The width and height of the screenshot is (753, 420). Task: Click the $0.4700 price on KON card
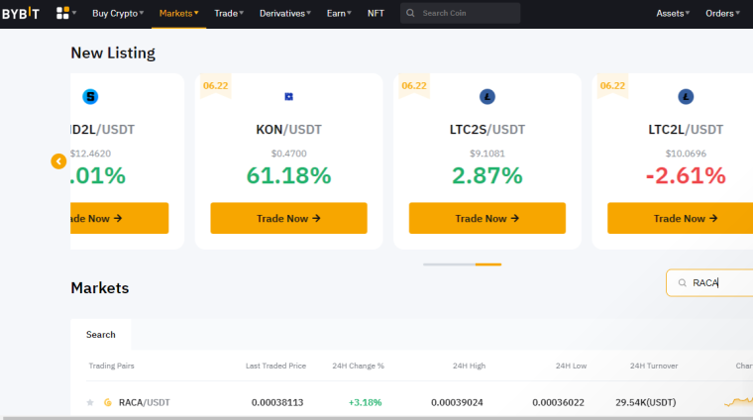pos(288,154)
